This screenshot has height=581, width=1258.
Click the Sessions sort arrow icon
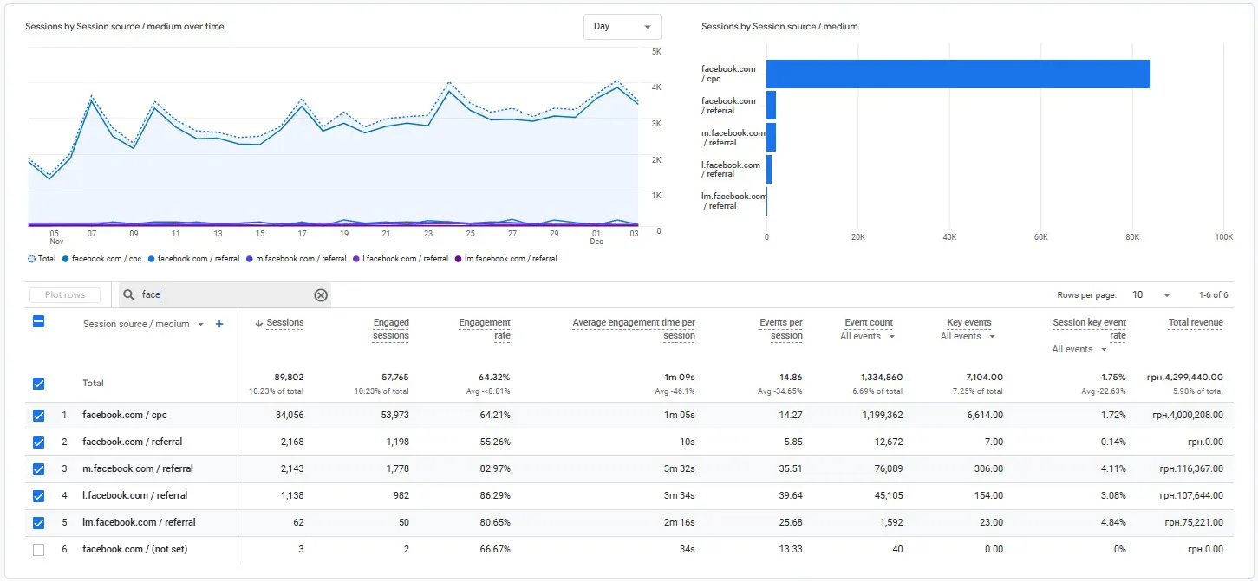259,323
